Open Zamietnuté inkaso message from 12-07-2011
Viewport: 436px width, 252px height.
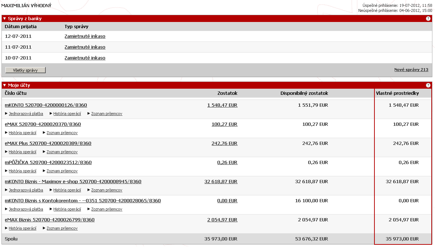click(85, 36)
